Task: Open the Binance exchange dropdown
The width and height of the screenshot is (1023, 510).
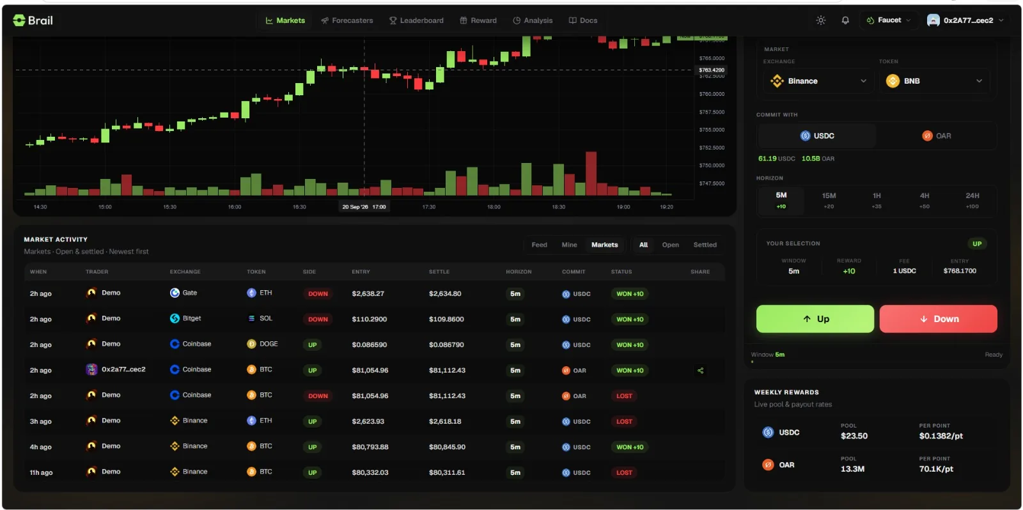Action: 818,81
